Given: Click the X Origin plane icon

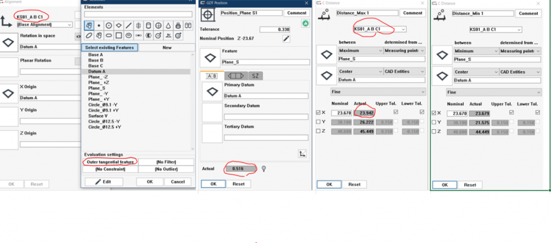Looking at the screenshot, I should 8,94.
